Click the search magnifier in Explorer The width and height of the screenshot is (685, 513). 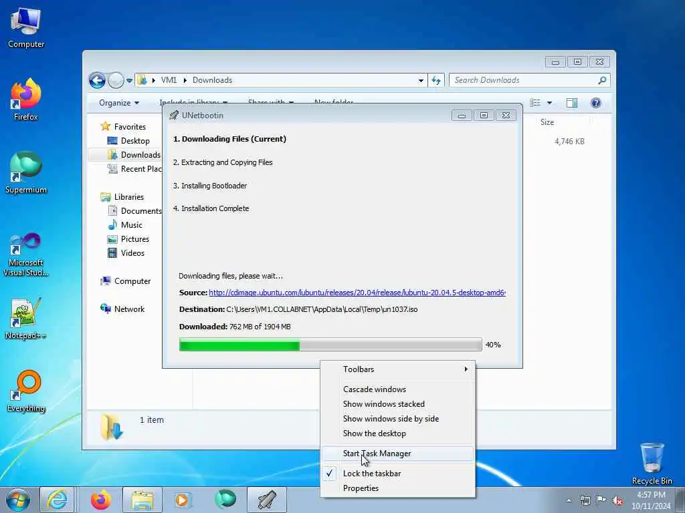pyautogui.click(x=602, y=80)
